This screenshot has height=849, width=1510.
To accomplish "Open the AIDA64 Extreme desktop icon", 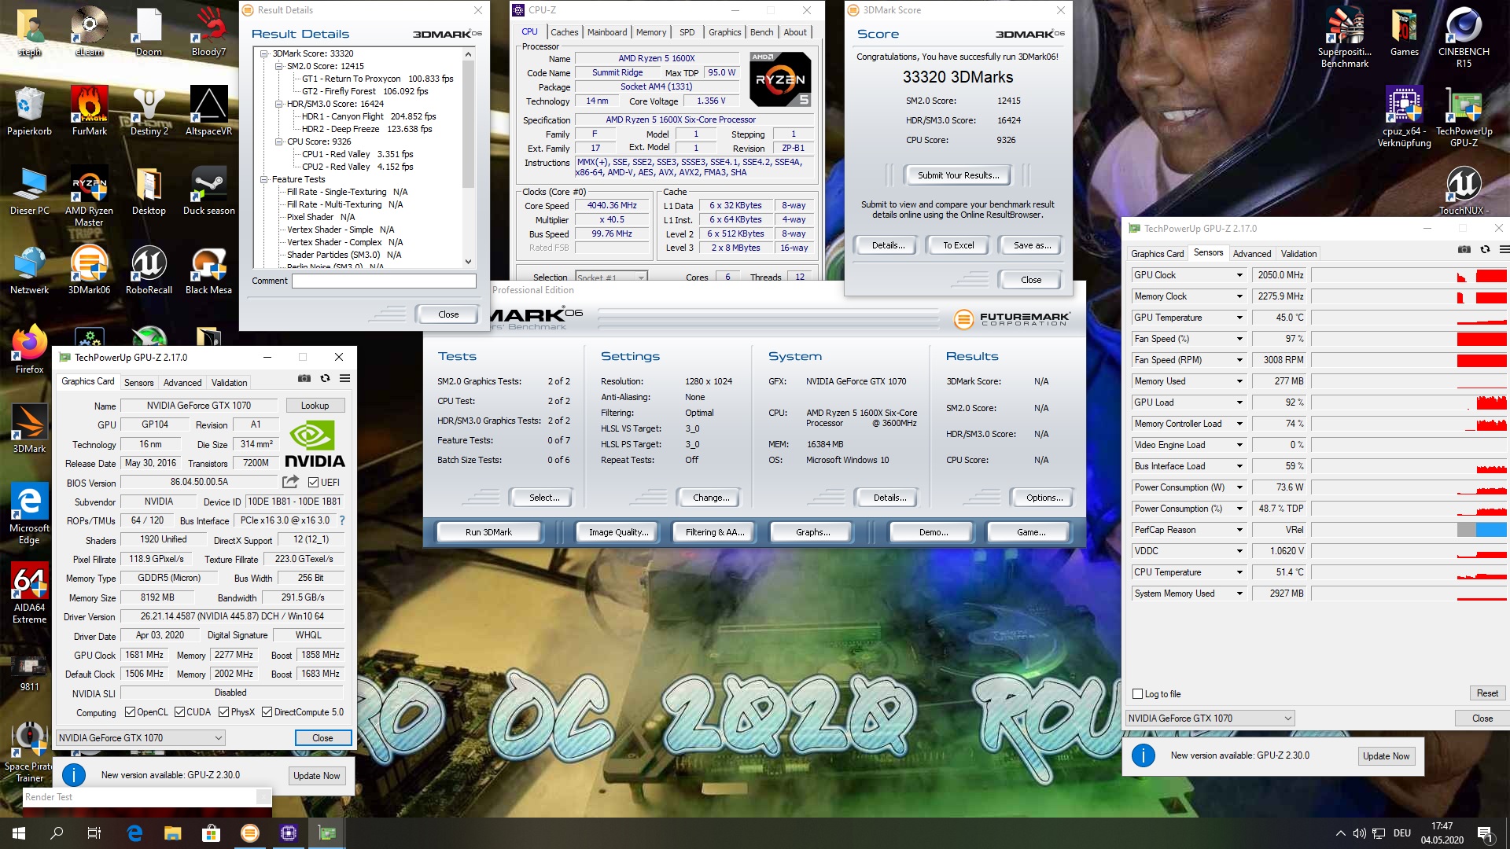I will (x=29, y=594).
